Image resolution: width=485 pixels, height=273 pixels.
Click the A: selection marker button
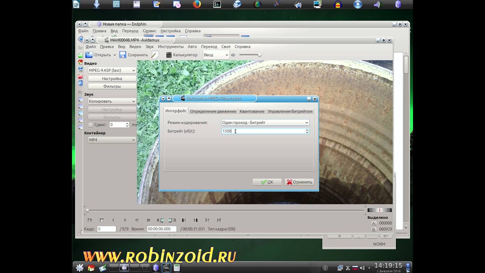click(x=374, y=223)
